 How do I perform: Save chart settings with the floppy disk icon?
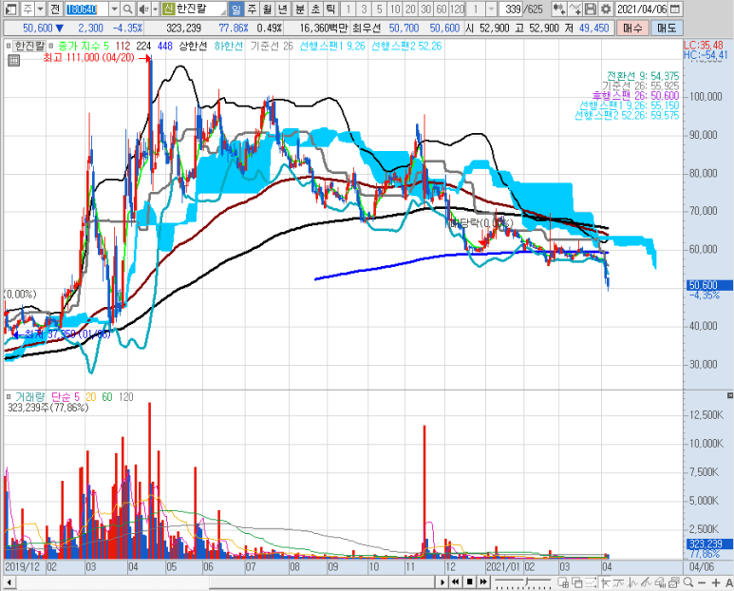[x=591, y=9]
